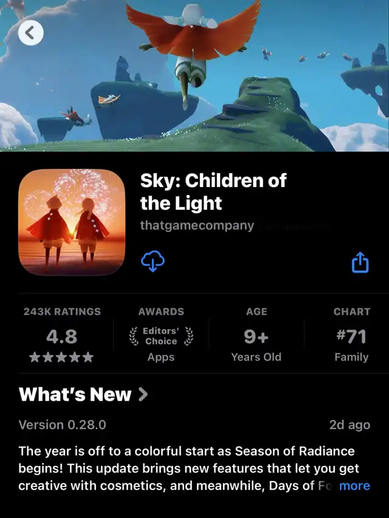Tap the Editors' Choice laurel badge

click(161, 336)
